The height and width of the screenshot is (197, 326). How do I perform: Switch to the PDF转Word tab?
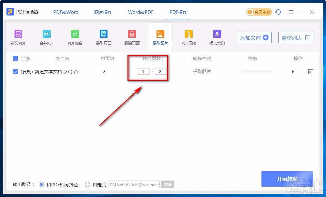pos(66,12)
